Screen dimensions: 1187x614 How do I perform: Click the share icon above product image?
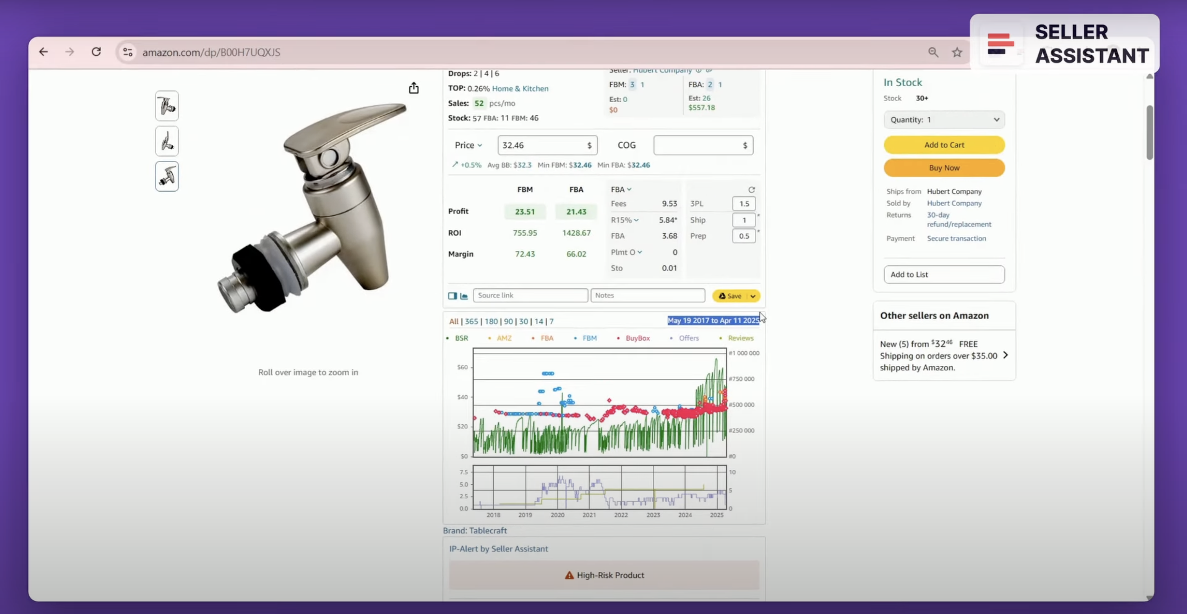pyautogui.click(x=414, y=88)
